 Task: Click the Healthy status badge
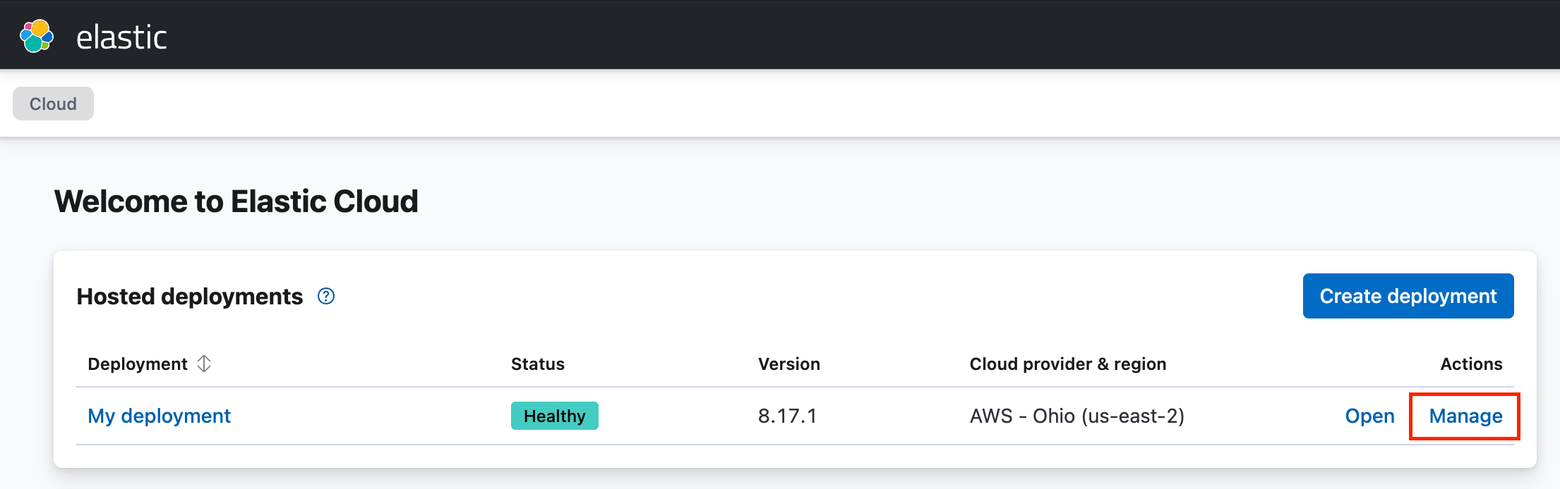(555, 416)
